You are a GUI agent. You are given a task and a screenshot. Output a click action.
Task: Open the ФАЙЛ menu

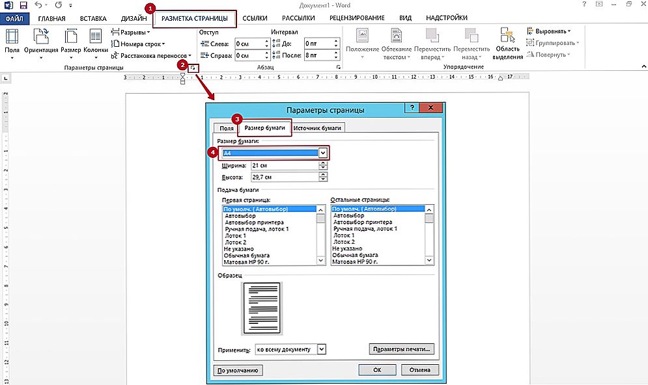click(x=14, y=19)
